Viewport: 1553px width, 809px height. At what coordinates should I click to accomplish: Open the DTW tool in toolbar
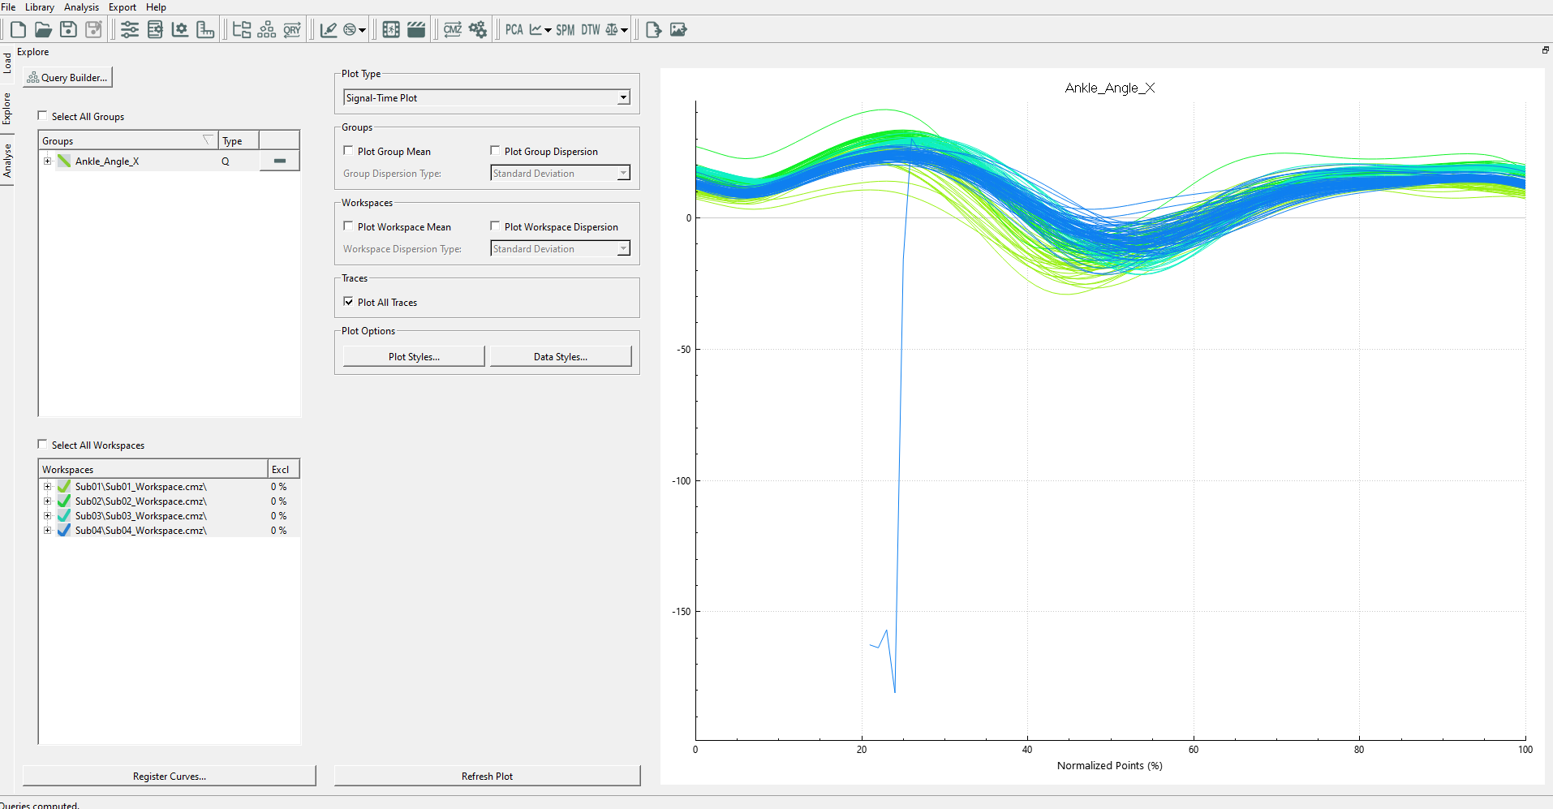point(590,30)
